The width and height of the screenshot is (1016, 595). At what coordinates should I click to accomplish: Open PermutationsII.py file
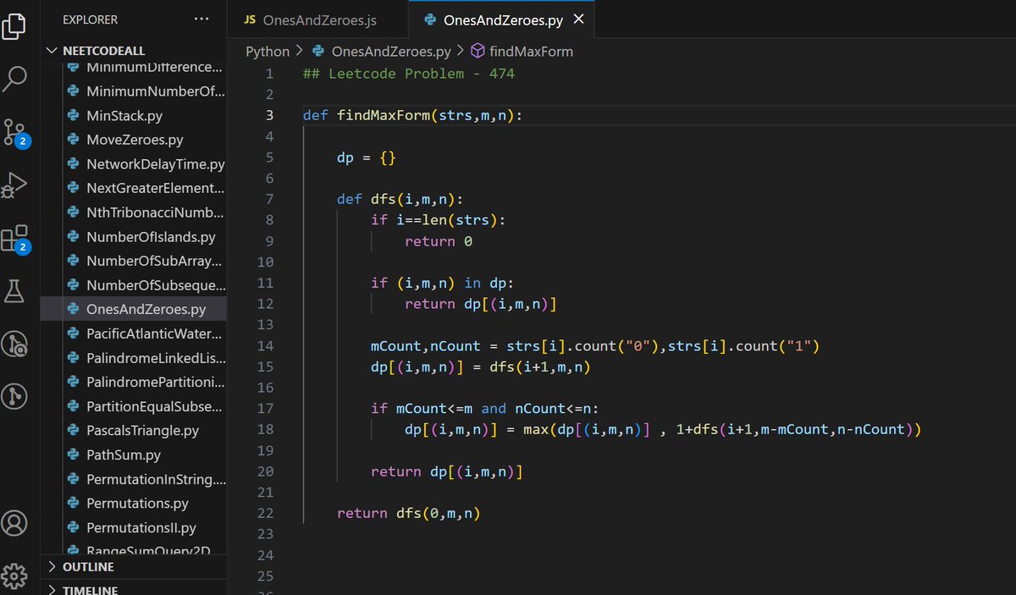point(141,528)
